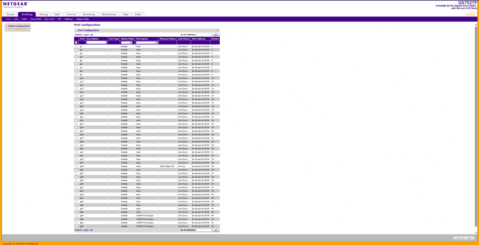Open the Port Speed dropdown
479x245 pixels.
(x=147, y=43)
